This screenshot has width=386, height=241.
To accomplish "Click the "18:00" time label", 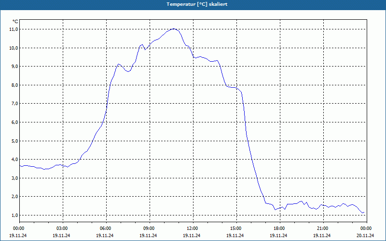I will point(280,228).
